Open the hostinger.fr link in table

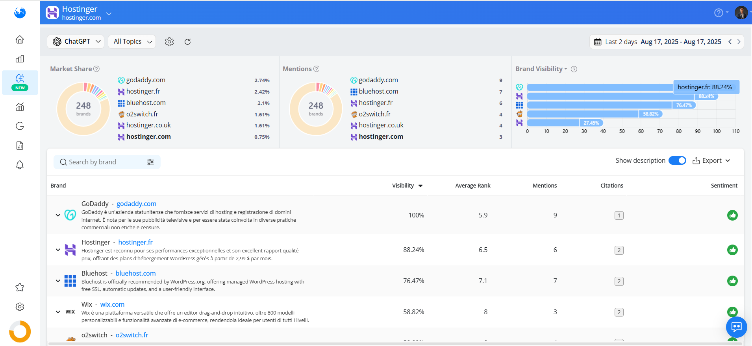point(135,242)
